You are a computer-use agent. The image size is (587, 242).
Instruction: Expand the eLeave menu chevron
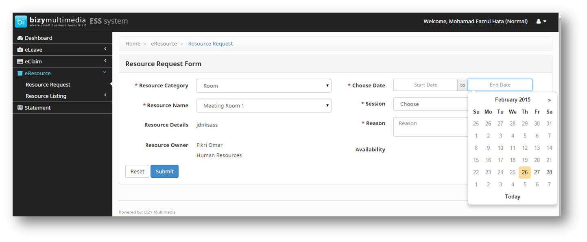pos(105,49)
